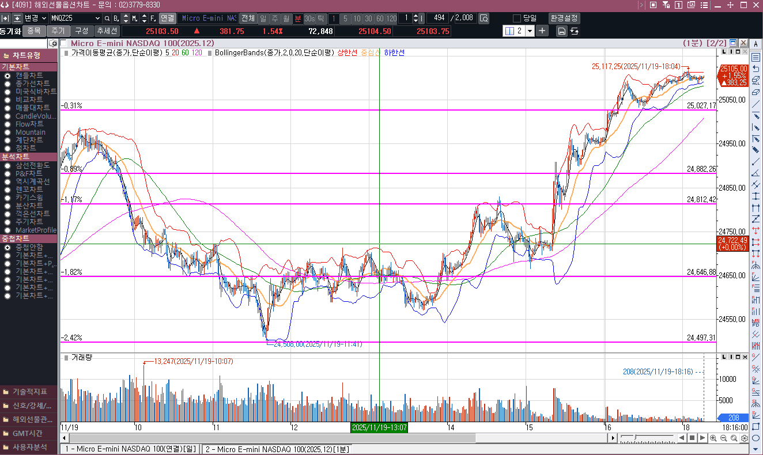The height and width of the screenshot is (455, 763).
Task: Select the 추세선 tab
Action: tap(107, 31)
